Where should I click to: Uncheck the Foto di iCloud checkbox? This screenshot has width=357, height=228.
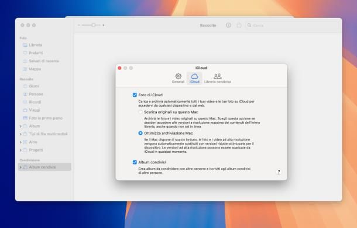(135, 95)
